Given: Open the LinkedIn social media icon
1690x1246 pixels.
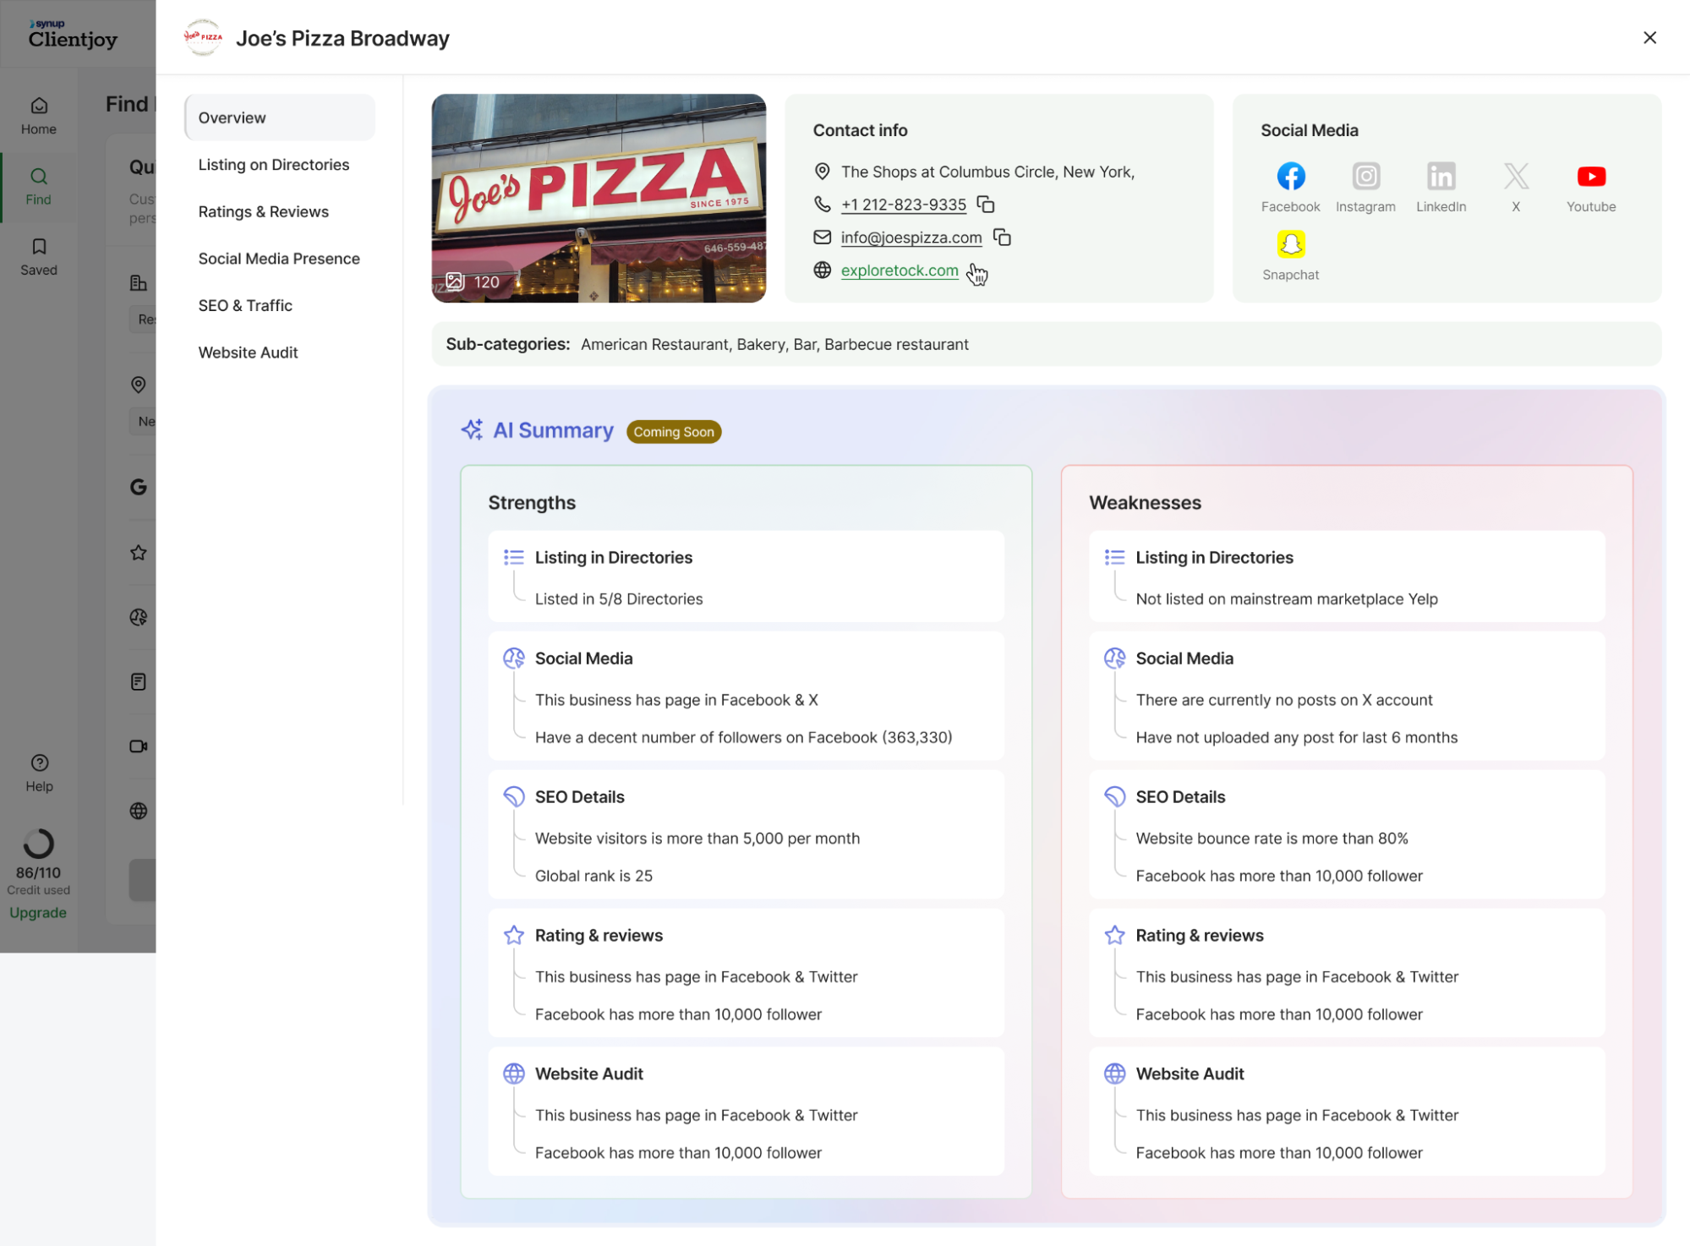Looking at the screenshot, I should click(1441, 176).
